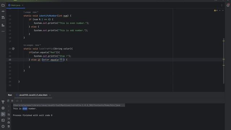Place the cursor inside the empty color.equals quotes
The width and height of the screenshot is (231, 130).
tap(61, 60)
